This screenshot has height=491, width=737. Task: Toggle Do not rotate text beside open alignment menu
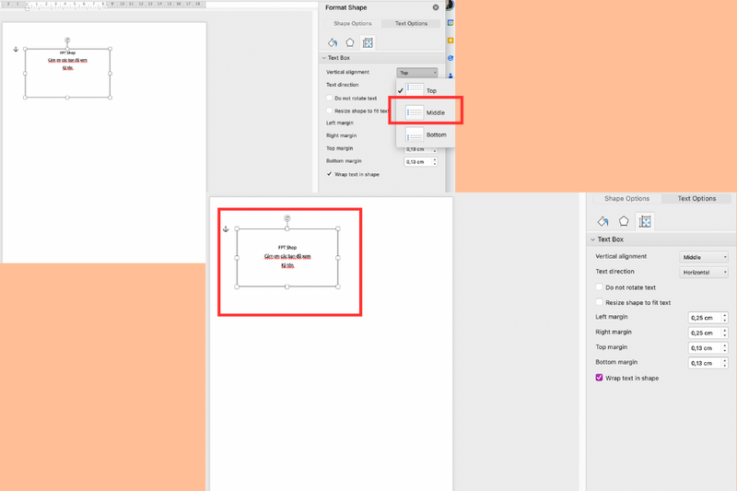(329, 99)
